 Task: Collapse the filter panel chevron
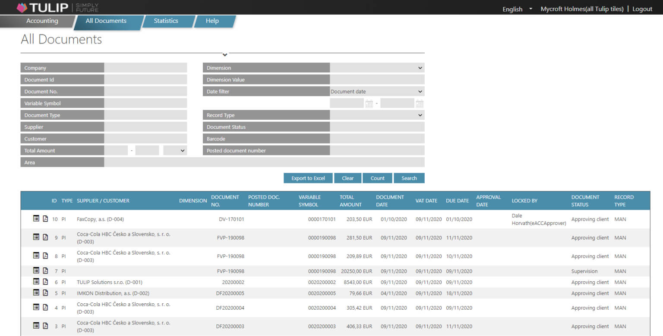[225, 55]
